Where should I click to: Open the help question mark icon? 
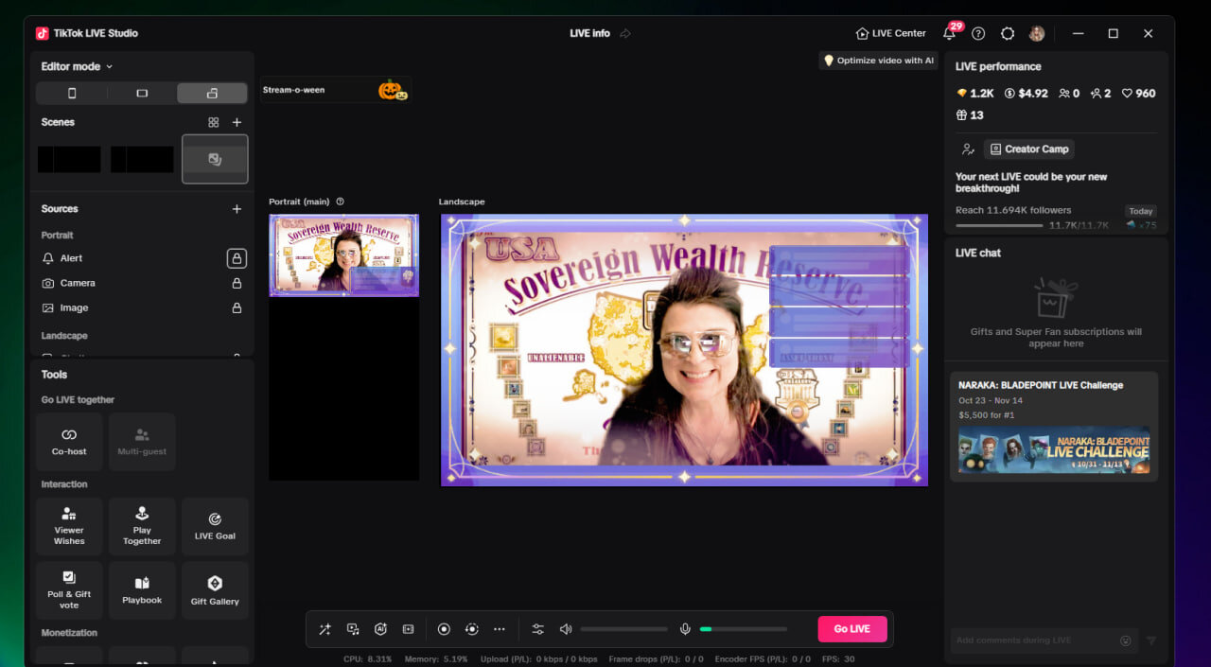tap(978, 33)
